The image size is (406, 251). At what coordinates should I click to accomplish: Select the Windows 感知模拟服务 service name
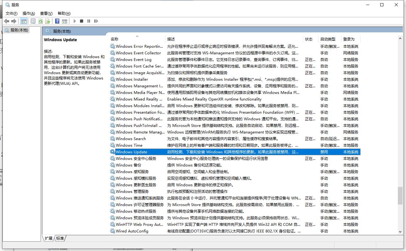coord(136,178)
